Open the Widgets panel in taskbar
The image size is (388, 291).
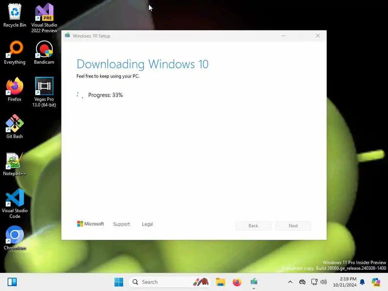pyautogui.click(x=12, y=282)
